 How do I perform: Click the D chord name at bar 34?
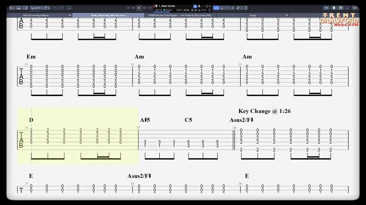(x=31, y=120)
